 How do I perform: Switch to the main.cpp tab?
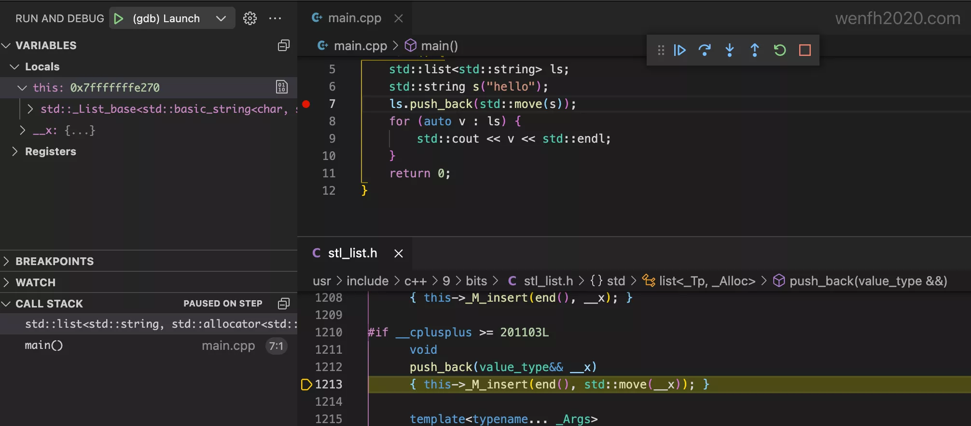click(x=354, y=18)
